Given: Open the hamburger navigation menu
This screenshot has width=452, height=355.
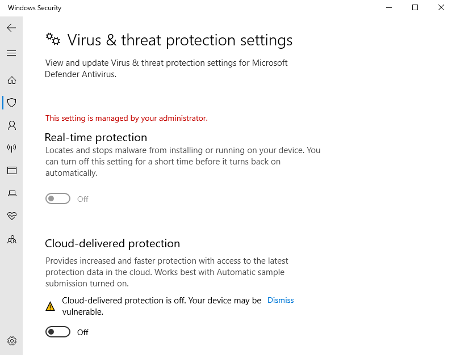Looking at the screenshot, I should point(11,53).
